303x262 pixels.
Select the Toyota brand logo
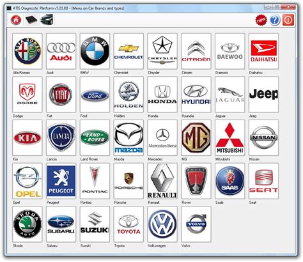128,224
